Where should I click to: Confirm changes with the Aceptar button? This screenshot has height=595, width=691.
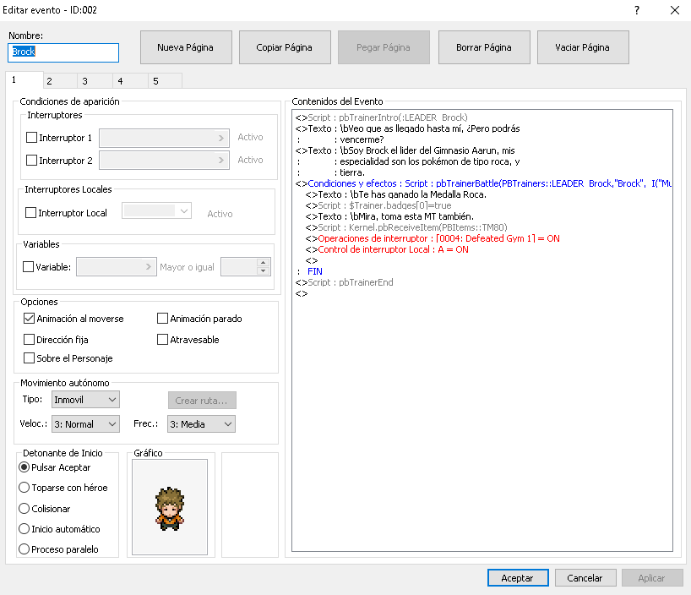click(x=517, y=578)
